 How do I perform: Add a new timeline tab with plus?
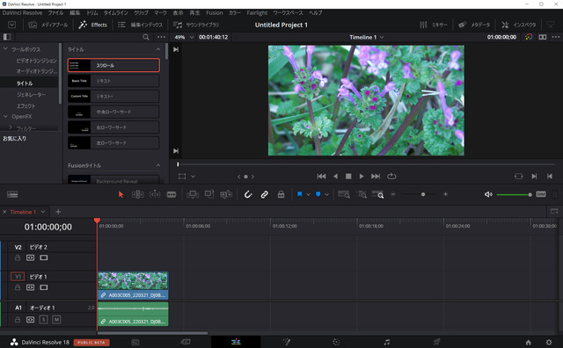click(x=58, y=212)
